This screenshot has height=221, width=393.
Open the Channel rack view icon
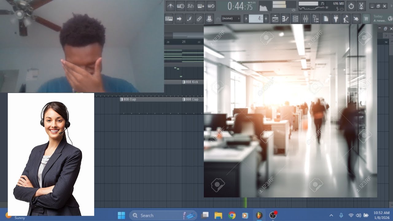295,19
